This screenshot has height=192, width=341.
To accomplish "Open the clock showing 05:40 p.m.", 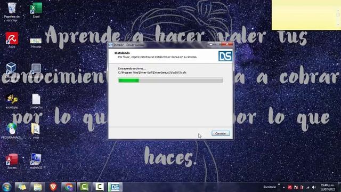I will 328,187.
